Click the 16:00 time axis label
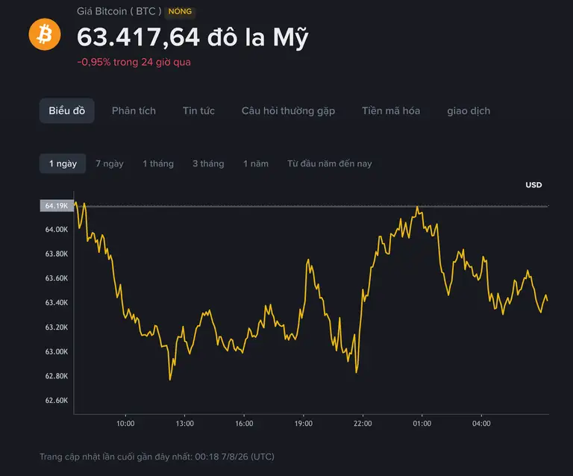The height and width of the screenshot is (476, 573). [244, 423]
